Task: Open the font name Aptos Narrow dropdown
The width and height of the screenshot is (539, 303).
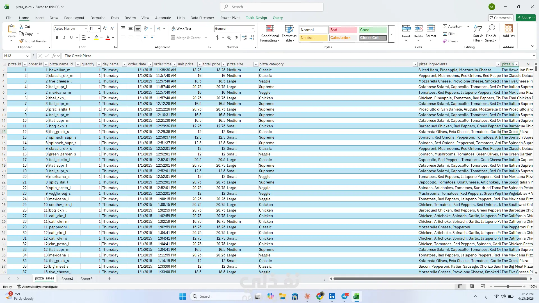Action: point(86,28)
